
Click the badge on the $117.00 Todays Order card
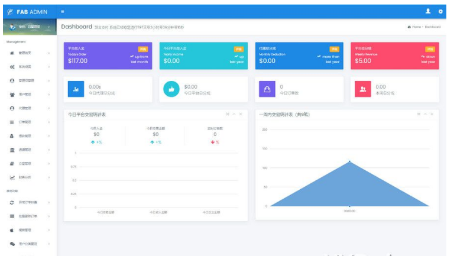[143, 49]
